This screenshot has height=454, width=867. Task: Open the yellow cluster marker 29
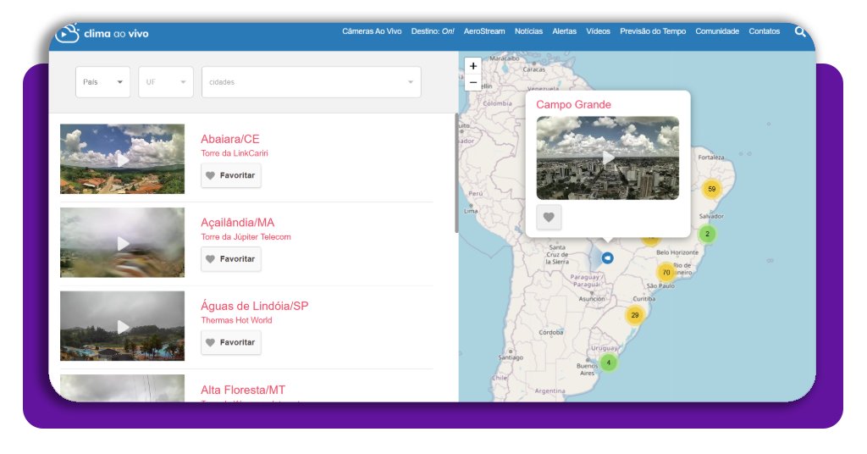click(635, 315)
